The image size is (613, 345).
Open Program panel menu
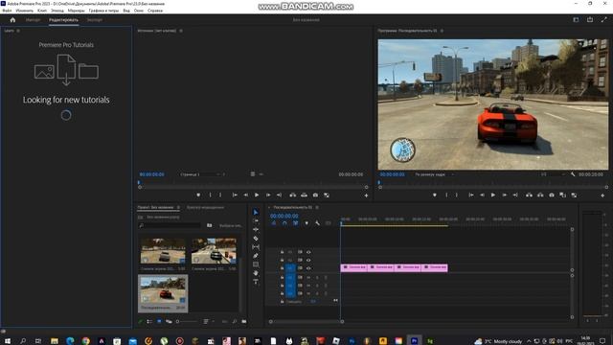point(442,31)
